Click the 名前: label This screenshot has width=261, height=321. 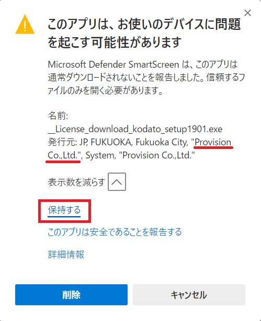tap(58, 116)
